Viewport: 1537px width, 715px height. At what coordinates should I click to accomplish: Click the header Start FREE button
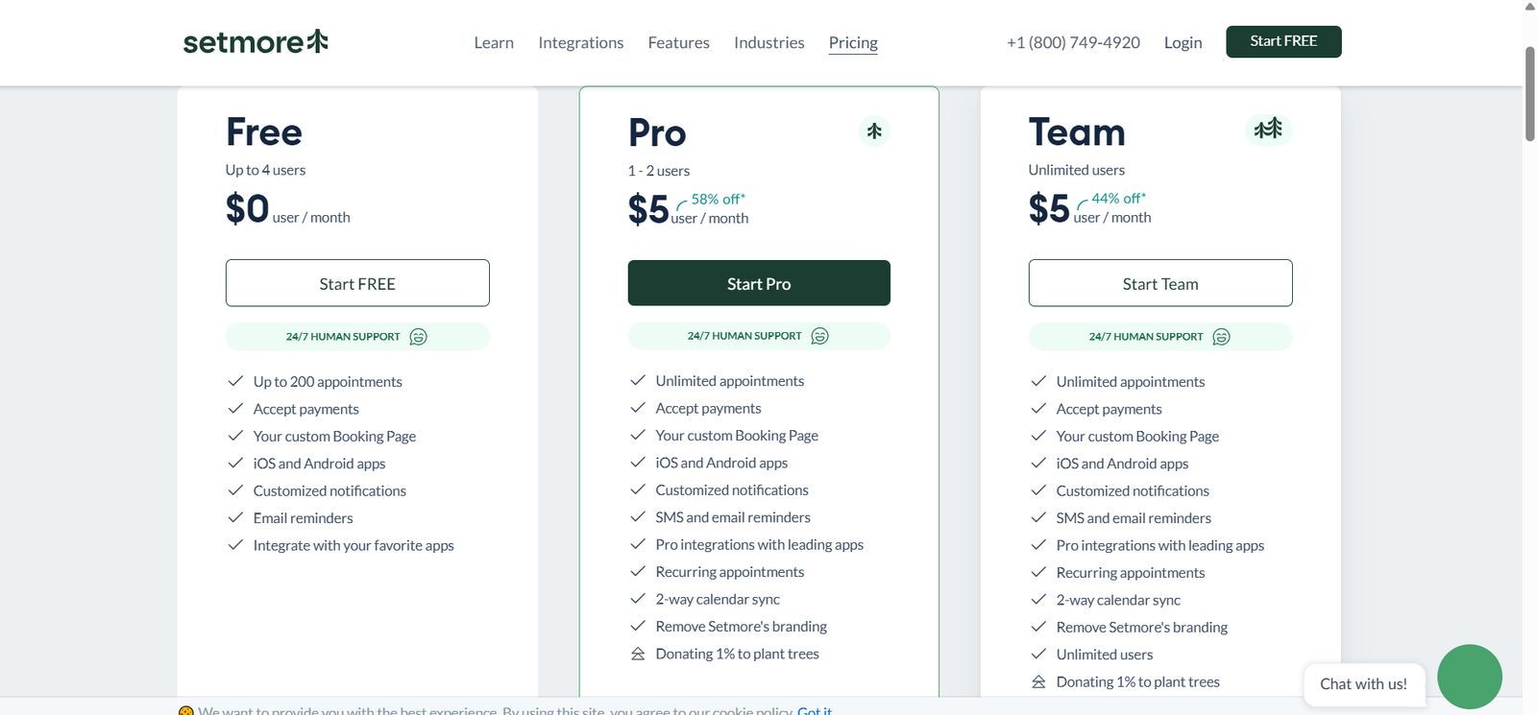point(1283,41)
